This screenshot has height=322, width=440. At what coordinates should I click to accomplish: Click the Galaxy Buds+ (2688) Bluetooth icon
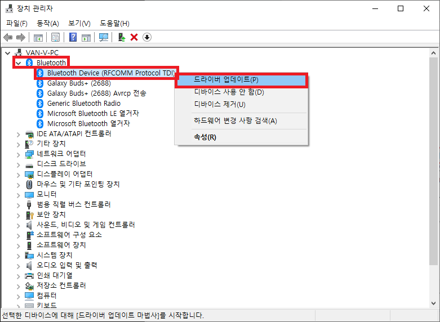pyautogui.click(x=40, y=83)
